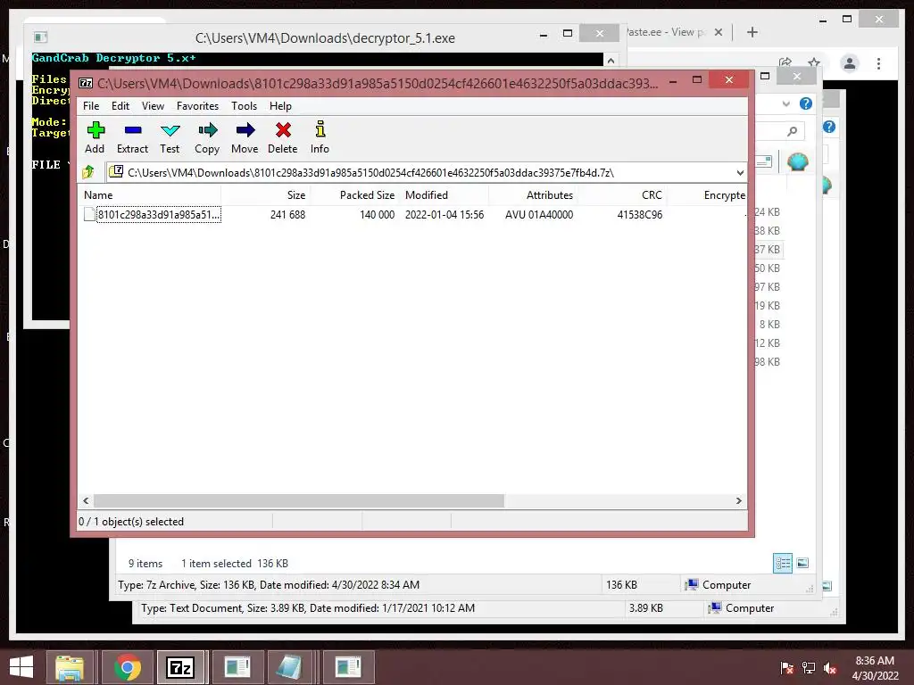This screenshot has height=685, width=914.
Task: Click the 7-Zip taskbar button
Action: coord(179,667)
